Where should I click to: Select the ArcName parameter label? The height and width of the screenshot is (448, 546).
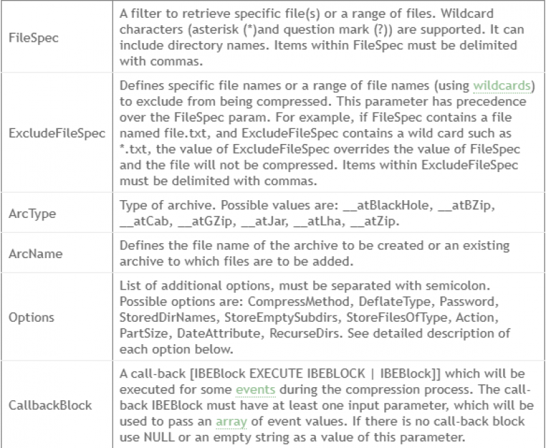click(x=35, y=253)
